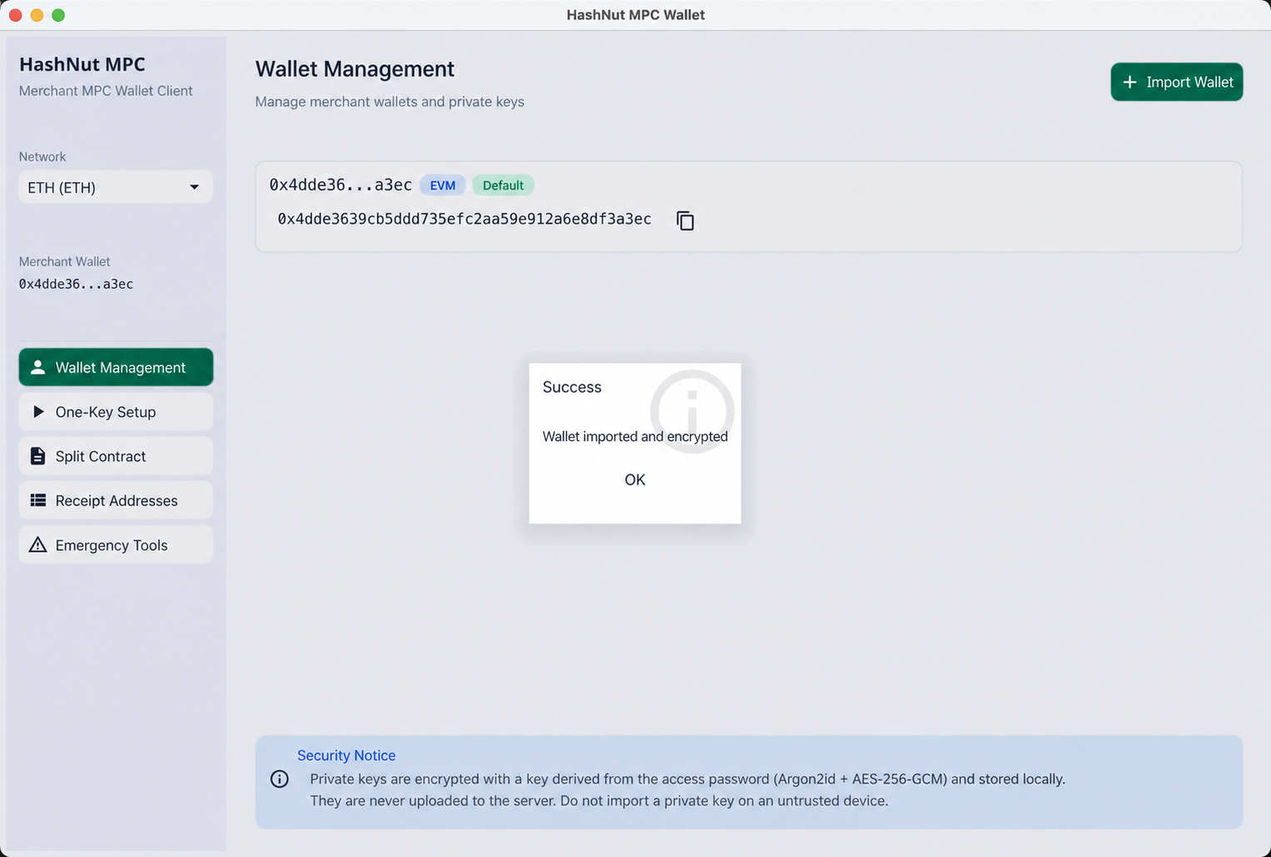
Task: Click the green macOS zoom window button
Action: pyautogui.click(x=58, y=15)
